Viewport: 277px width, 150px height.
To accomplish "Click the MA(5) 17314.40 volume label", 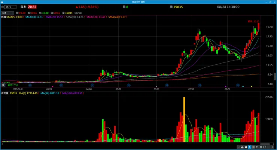I will point(29,93).
